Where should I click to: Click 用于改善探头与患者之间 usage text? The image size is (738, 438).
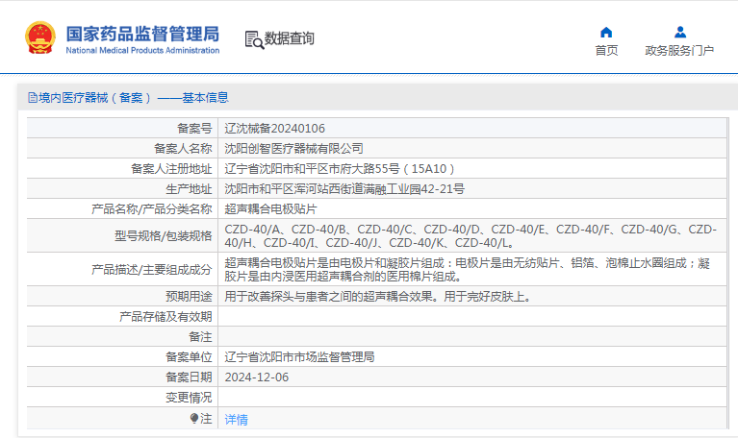[x=379, y=297]
